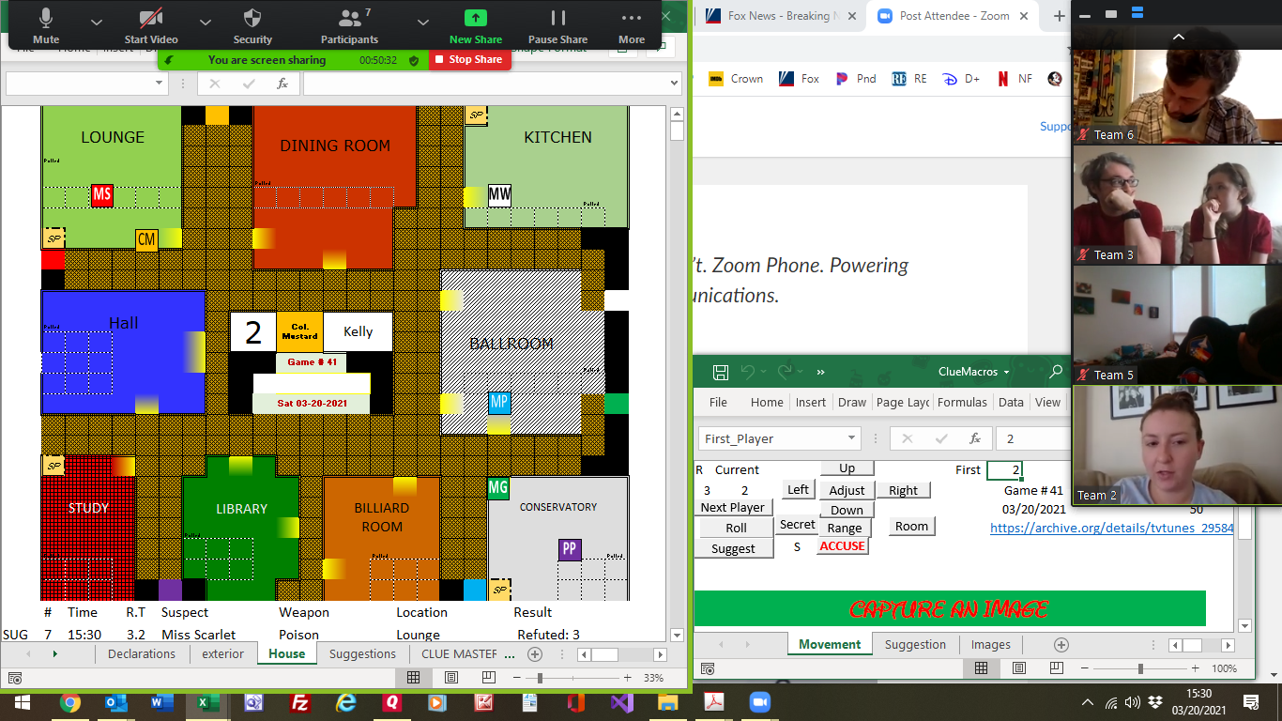1282x721 pixels.
Task: Adjust the 33% zoom slider in House workbook
Action: (x=540, y=678)
